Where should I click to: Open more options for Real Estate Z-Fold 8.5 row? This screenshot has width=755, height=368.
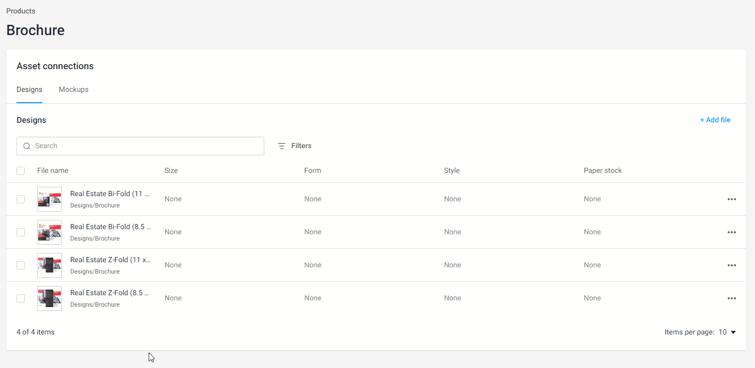point(731,298)
